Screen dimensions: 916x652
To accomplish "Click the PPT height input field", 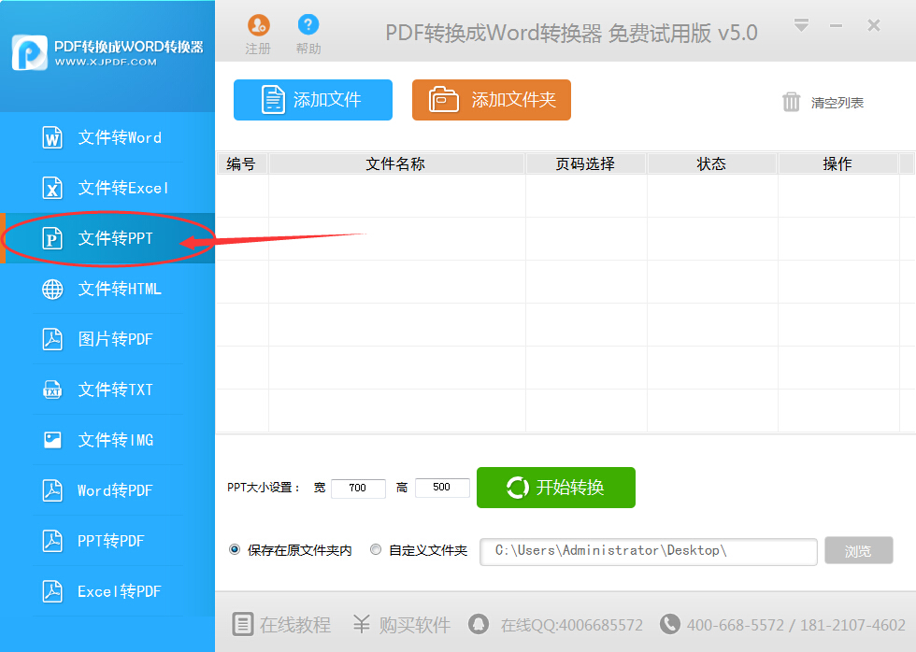I will click(442, 488).
